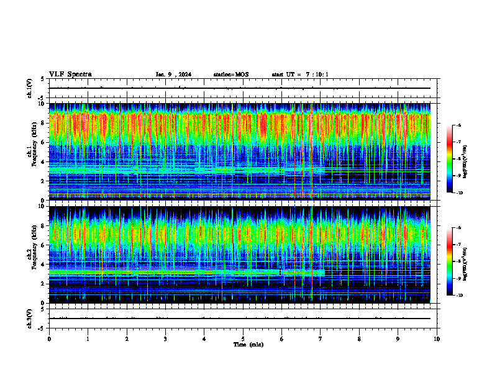
Task: Click time axis tick label "4"
Action: click(204, 339)
